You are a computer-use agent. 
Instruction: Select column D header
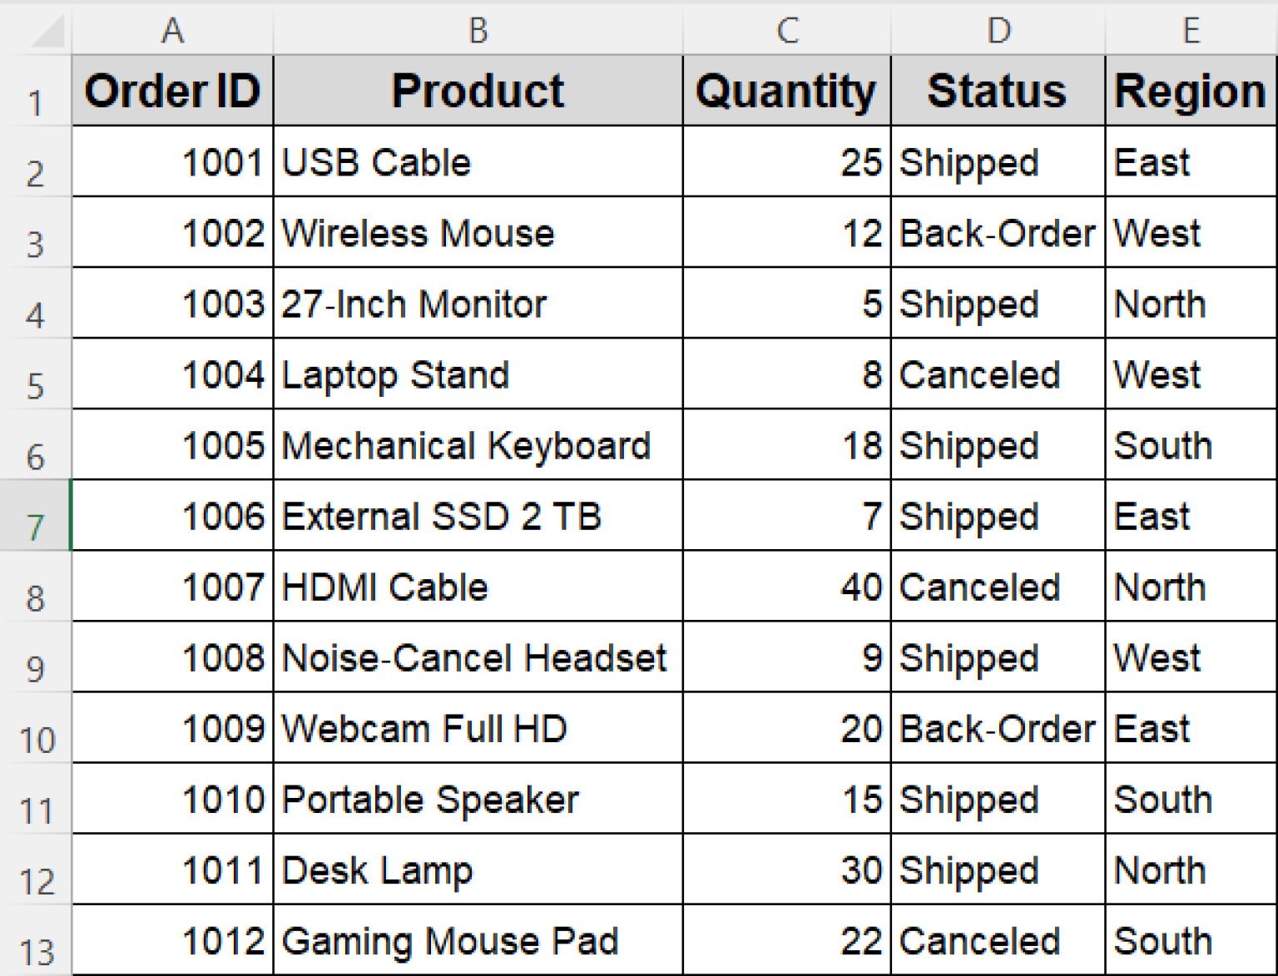[x=998, y=31]
